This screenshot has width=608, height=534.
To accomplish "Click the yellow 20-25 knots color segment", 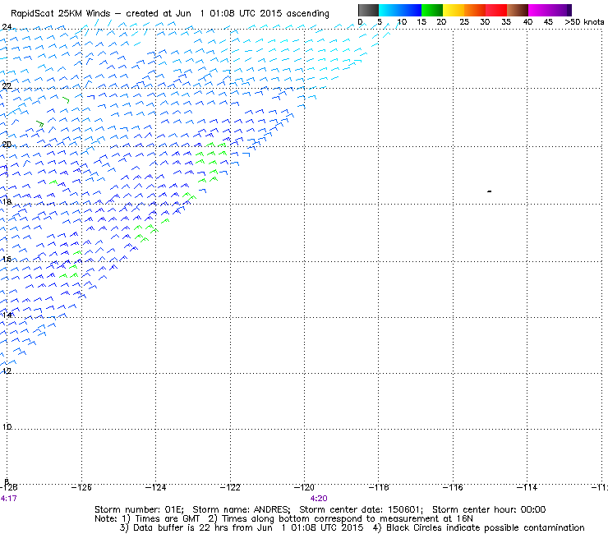I will [x=454, y=10].
